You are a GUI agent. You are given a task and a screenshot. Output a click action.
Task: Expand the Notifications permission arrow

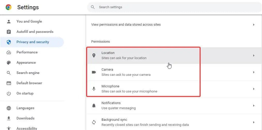254,106
